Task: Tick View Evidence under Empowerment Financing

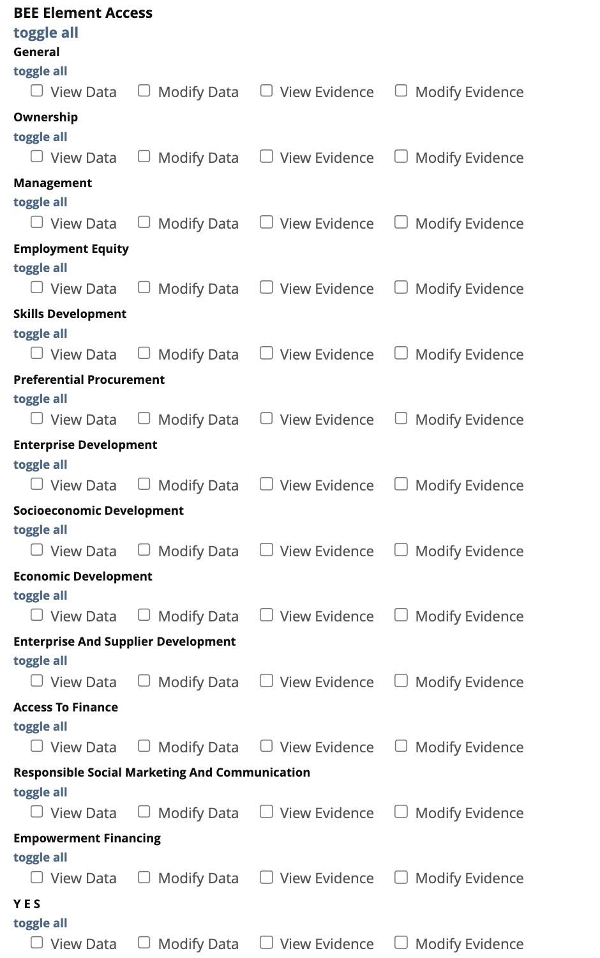Action: click(x=266, y=877)
